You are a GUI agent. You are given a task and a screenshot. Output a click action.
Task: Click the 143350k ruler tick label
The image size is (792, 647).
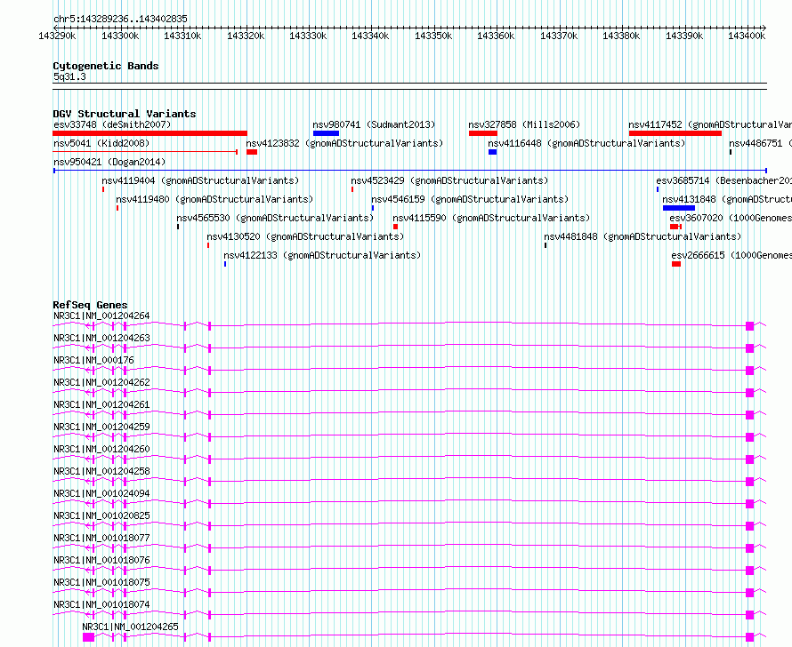pos(433,36)
